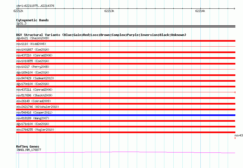Click the nsv437210 (Conrad2006) label
The width and height of the screenshot is (243, 168).
click(x=34, y=55)
